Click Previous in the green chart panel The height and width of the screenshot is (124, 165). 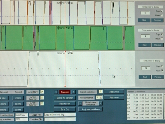pyautogui.click(x=157, y=45)
